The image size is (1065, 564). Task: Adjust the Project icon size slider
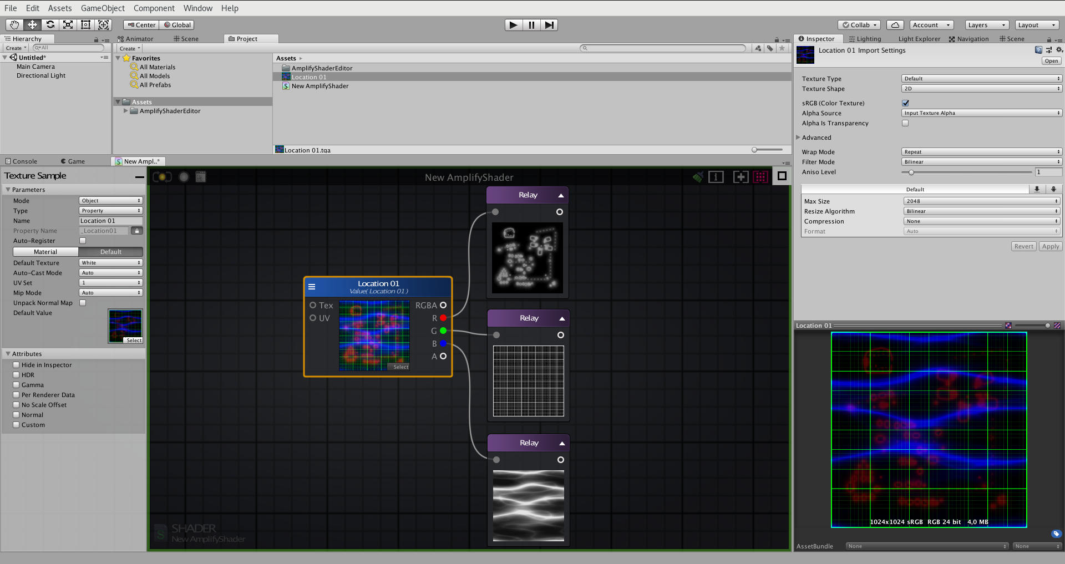coord(767,150)
